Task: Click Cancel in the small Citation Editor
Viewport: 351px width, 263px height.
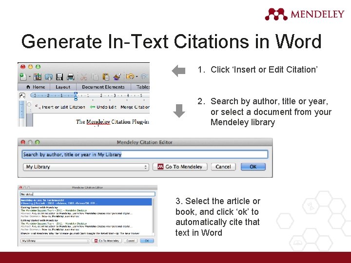Action: pyautogui.click(x=131, y=241)
